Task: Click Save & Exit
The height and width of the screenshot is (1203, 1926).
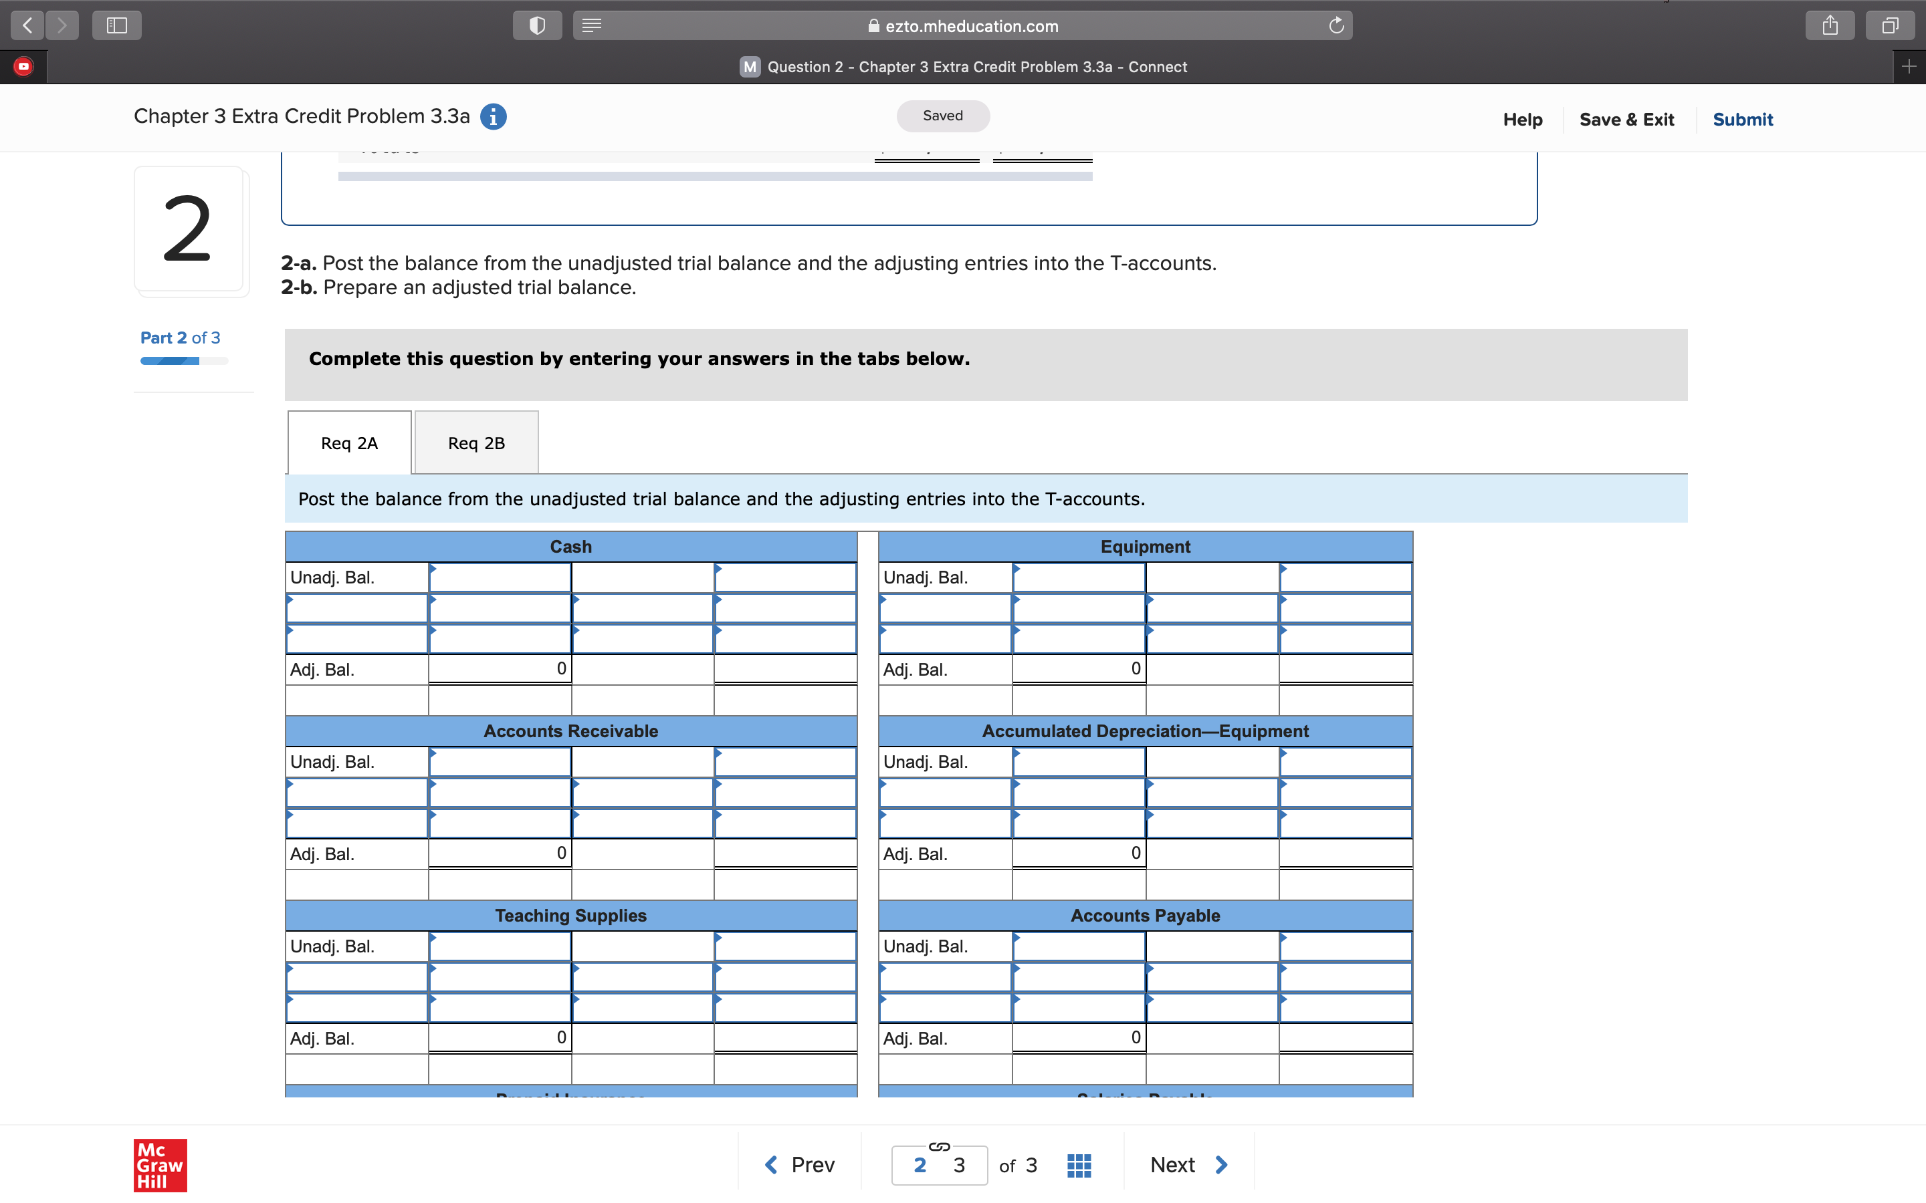Action: tap(1626, 120)
